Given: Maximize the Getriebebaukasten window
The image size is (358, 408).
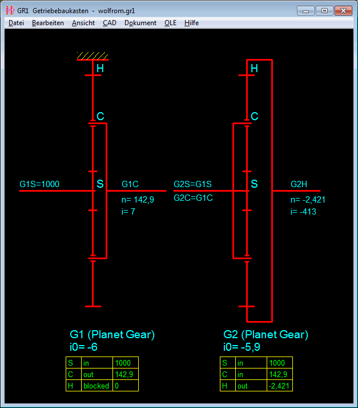Looking at the screenshot, I should click(324, 10).
